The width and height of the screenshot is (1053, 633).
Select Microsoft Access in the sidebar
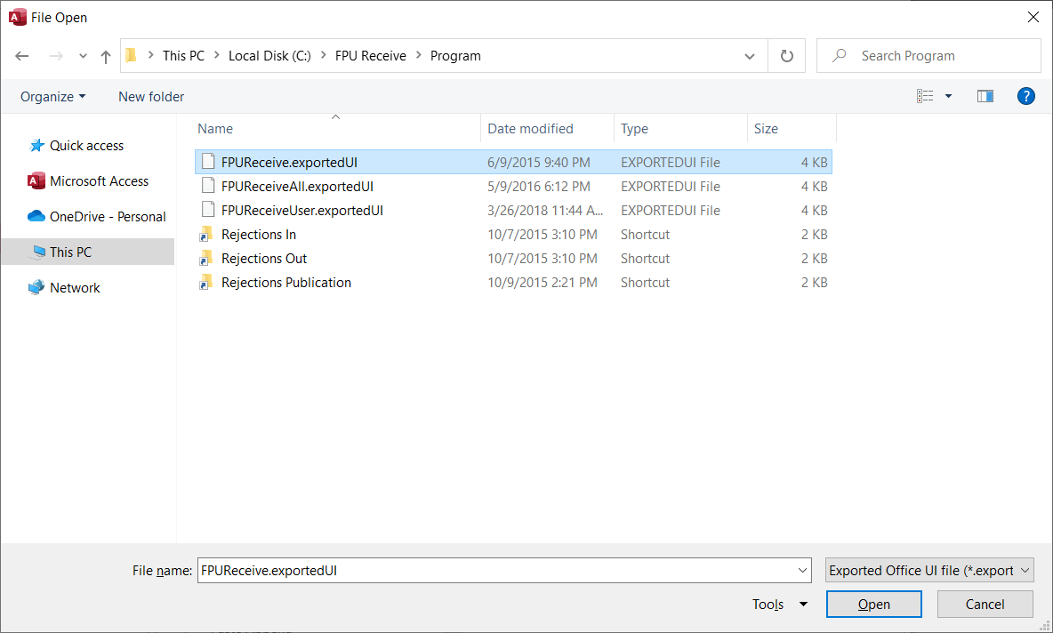click(99, 181)
